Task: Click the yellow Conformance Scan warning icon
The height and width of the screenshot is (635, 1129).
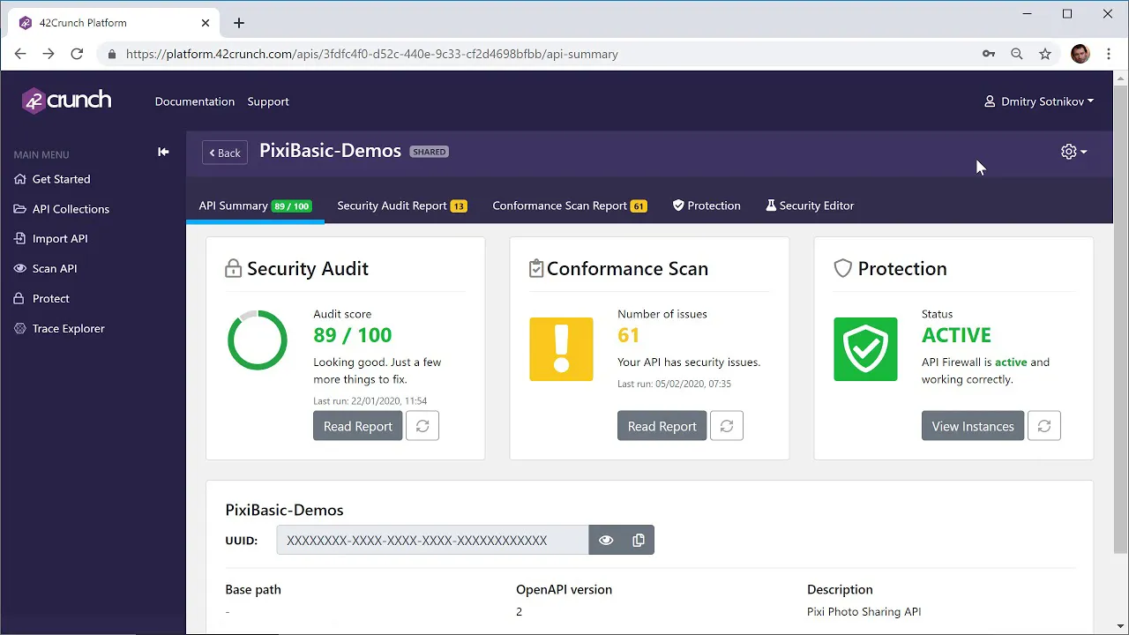Action: [x=561, y=349]
